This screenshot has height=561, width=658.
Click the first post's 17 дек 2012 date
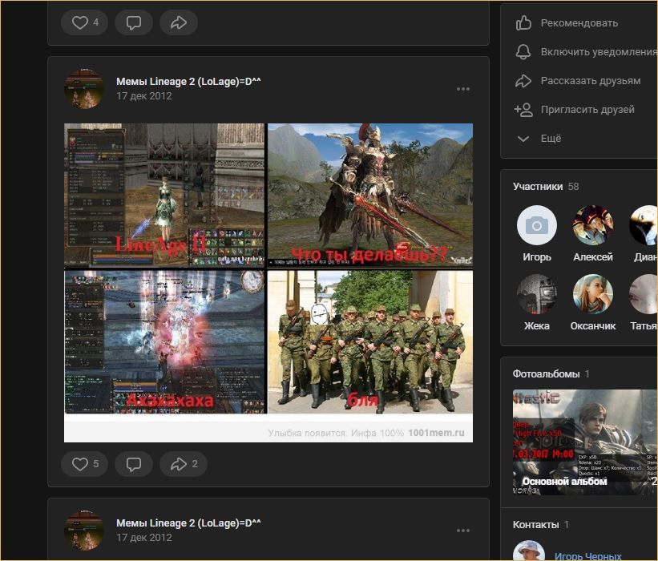144,95
